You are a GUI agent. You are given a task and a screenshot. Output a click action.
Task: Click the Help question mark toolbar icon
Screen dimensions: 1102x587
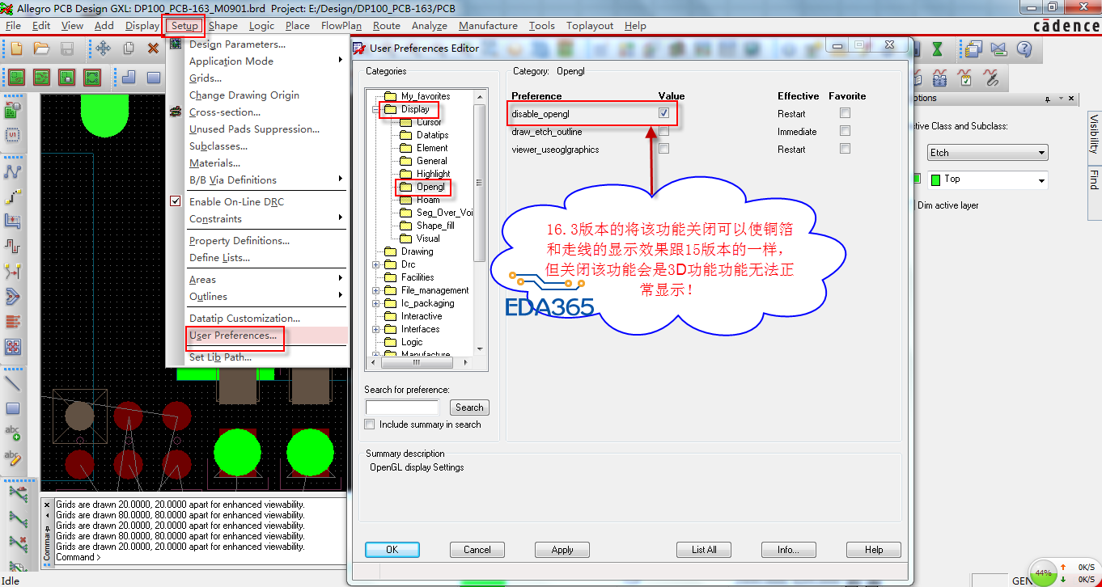click(x=1024, y=49)
